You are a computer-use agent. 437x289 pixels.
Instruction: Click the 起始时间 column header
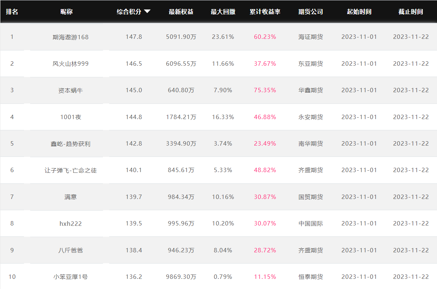click(x=359, y=12)
